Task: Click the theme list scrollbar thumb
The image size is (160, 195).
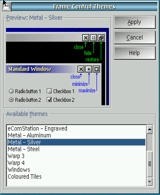Action: pyautogui.click(x=150, y=164)
